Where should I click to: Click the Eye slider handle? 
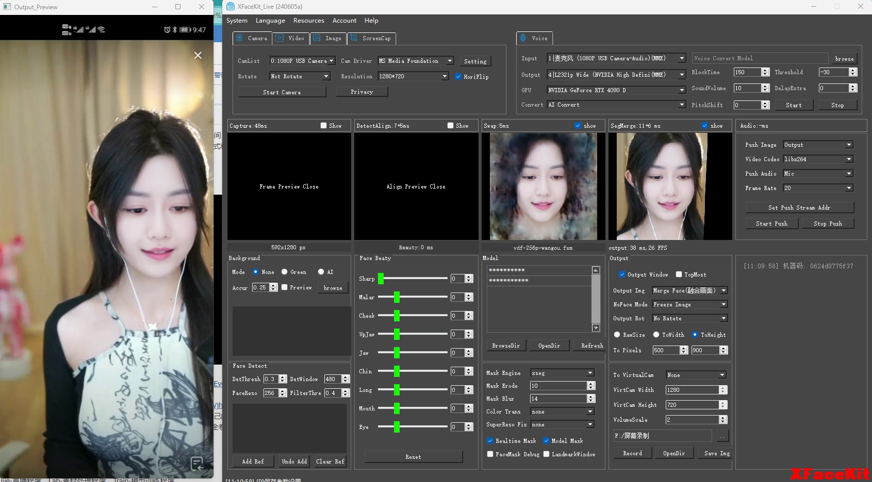tap(397, 427)
